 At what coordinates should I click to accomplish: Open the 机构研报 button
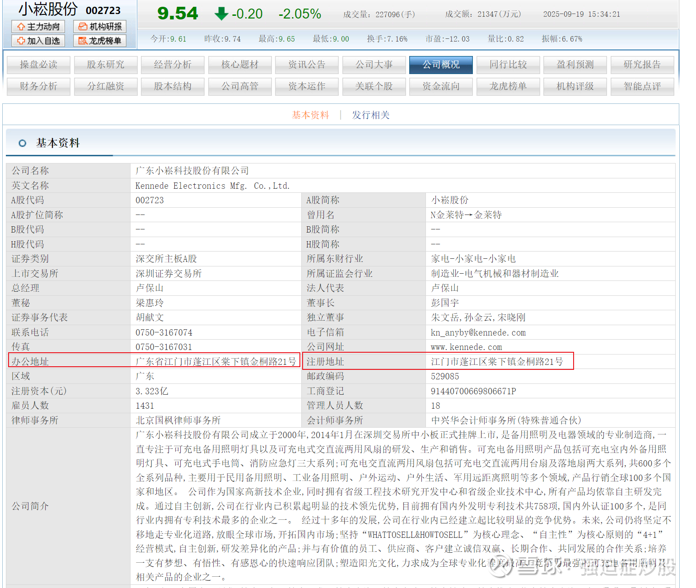click(100, 27)
